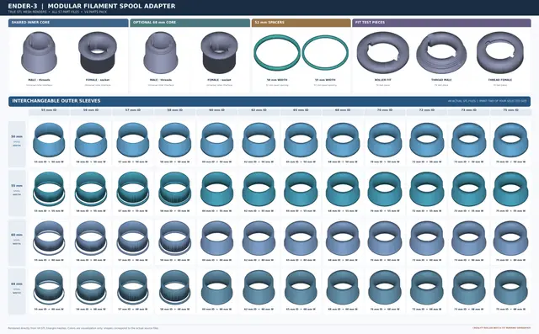
Task: Click the 50 mm spool width row label
Action: coord(17,144)
